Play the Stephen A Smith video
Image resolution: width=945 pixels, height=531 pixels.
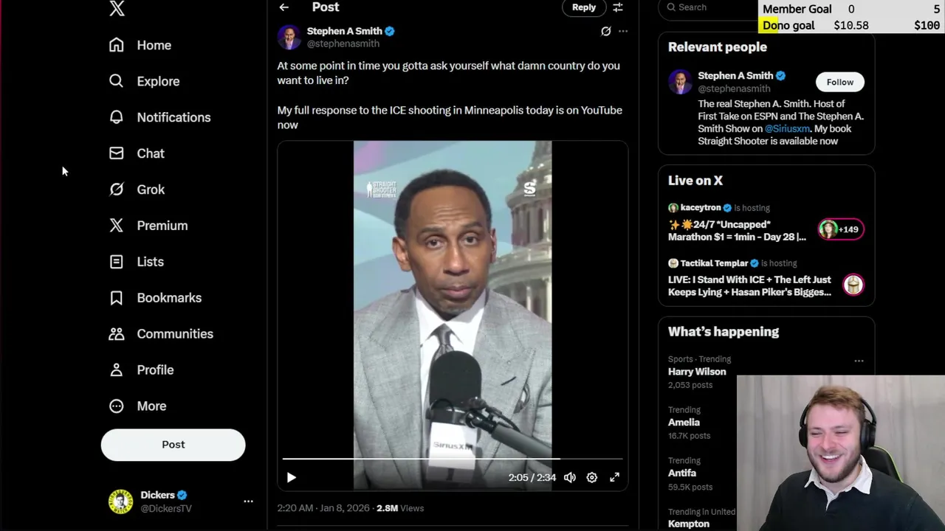[x=291, y=478]
